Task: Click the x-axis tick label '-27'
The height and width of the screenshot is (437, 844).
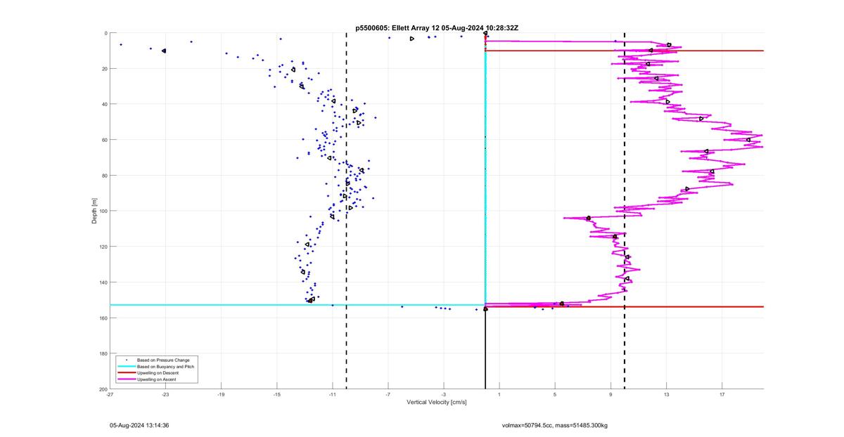Action: coord(110,396)
